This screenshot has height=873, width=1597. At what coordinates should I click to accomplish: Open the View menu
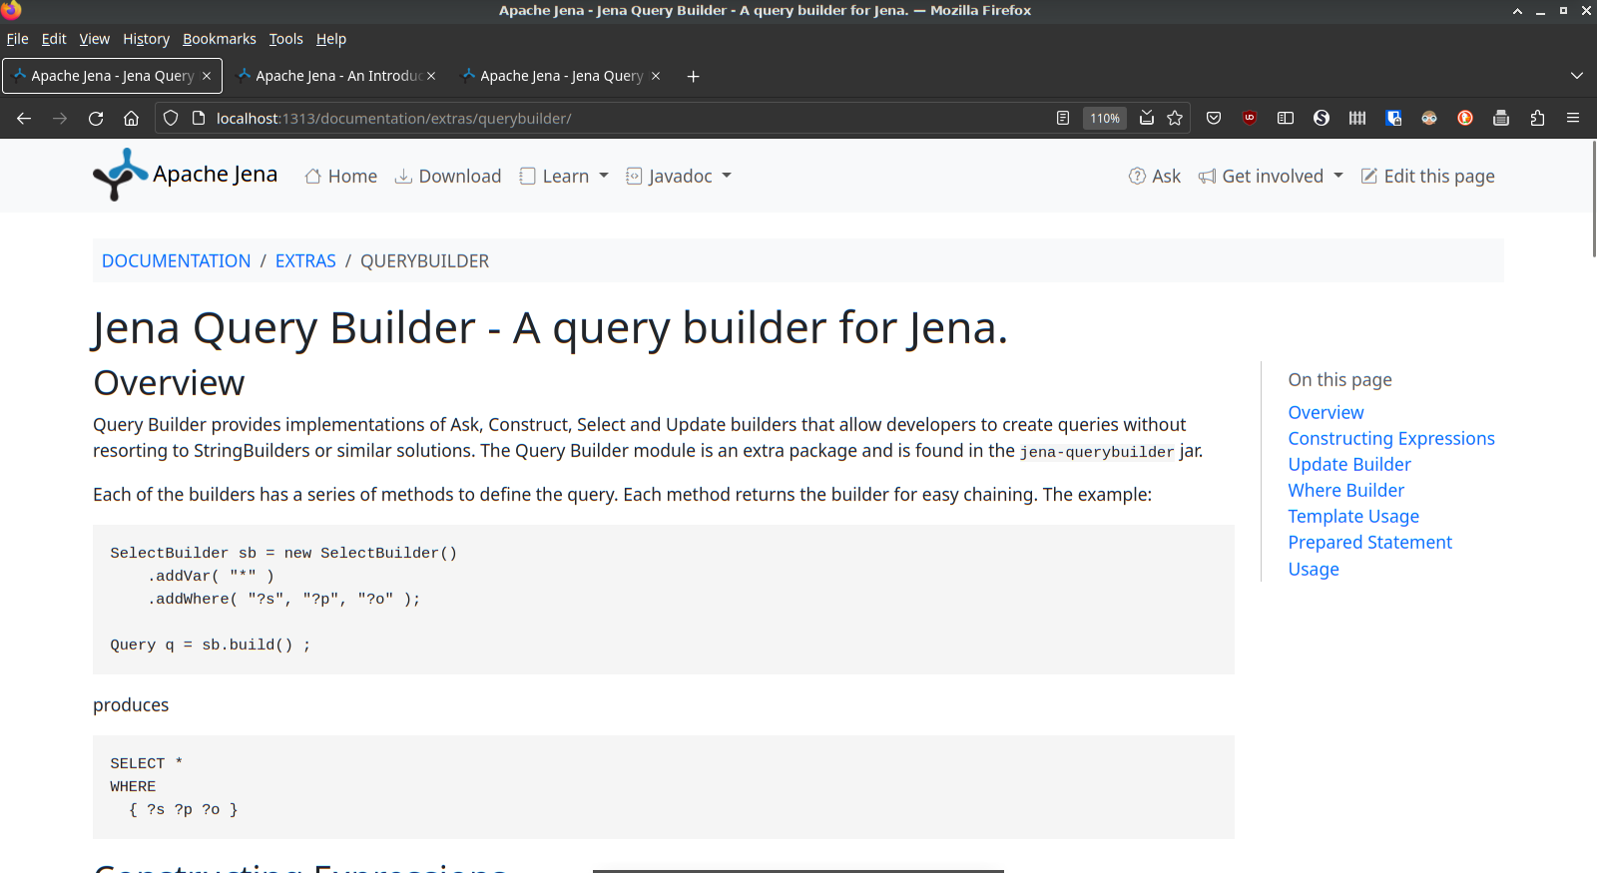tap(95, 39)
